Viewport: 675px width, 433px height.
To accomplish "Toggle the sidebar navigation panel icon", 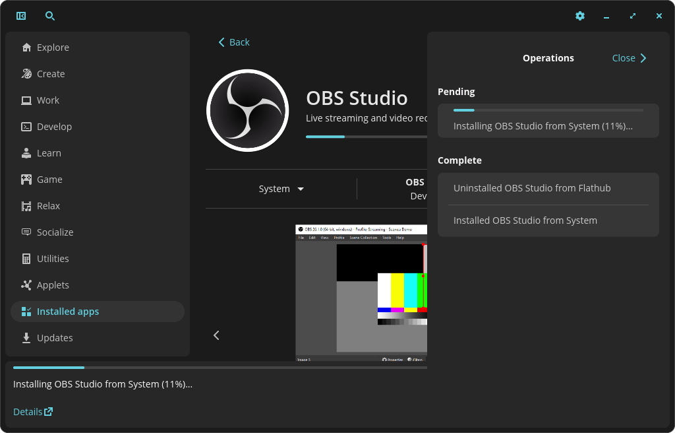I will [21, 16].
